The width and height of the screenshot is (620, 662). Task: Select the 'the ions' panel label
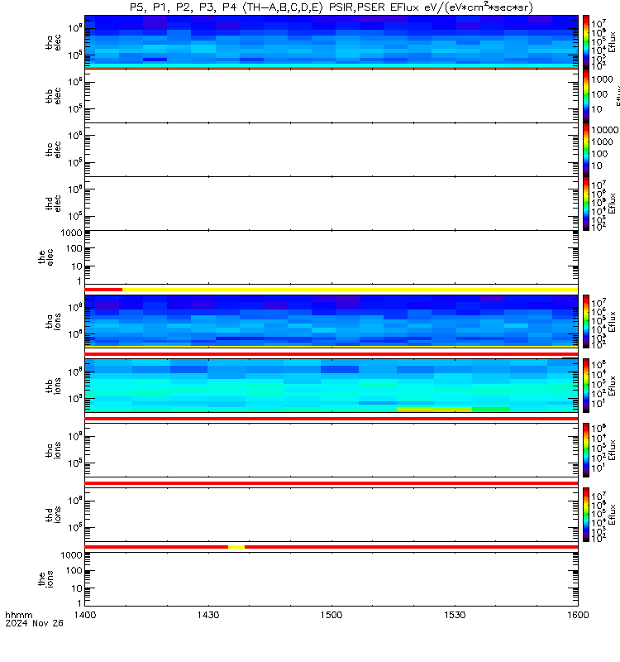(x=45, y=579)
